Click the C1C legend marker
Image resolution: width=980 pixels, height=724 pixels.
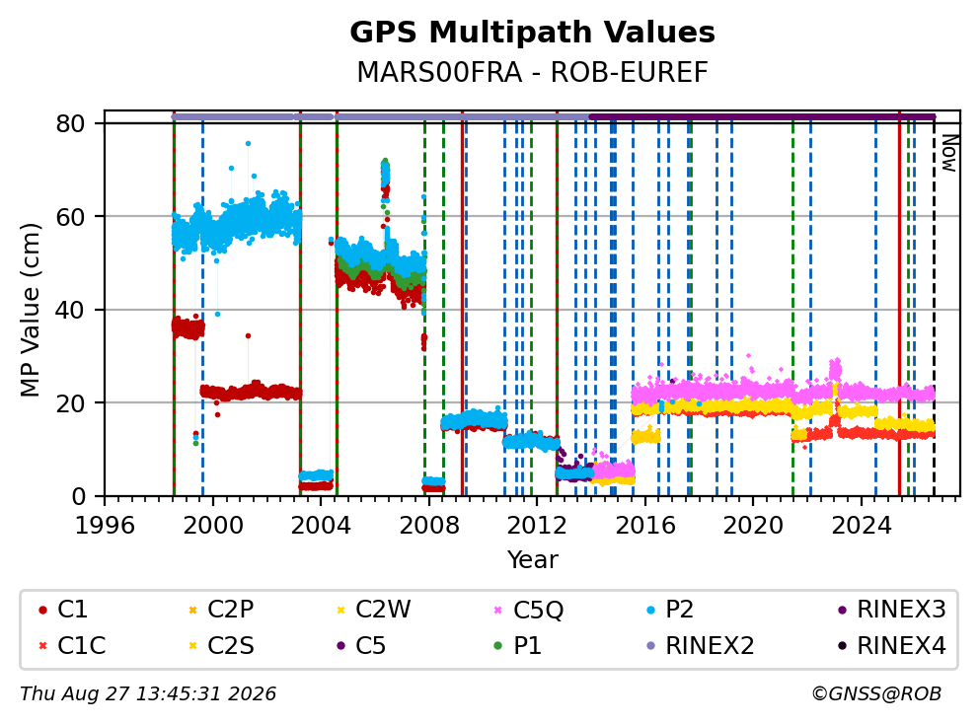pyautogui.click(x=42, y=646)
